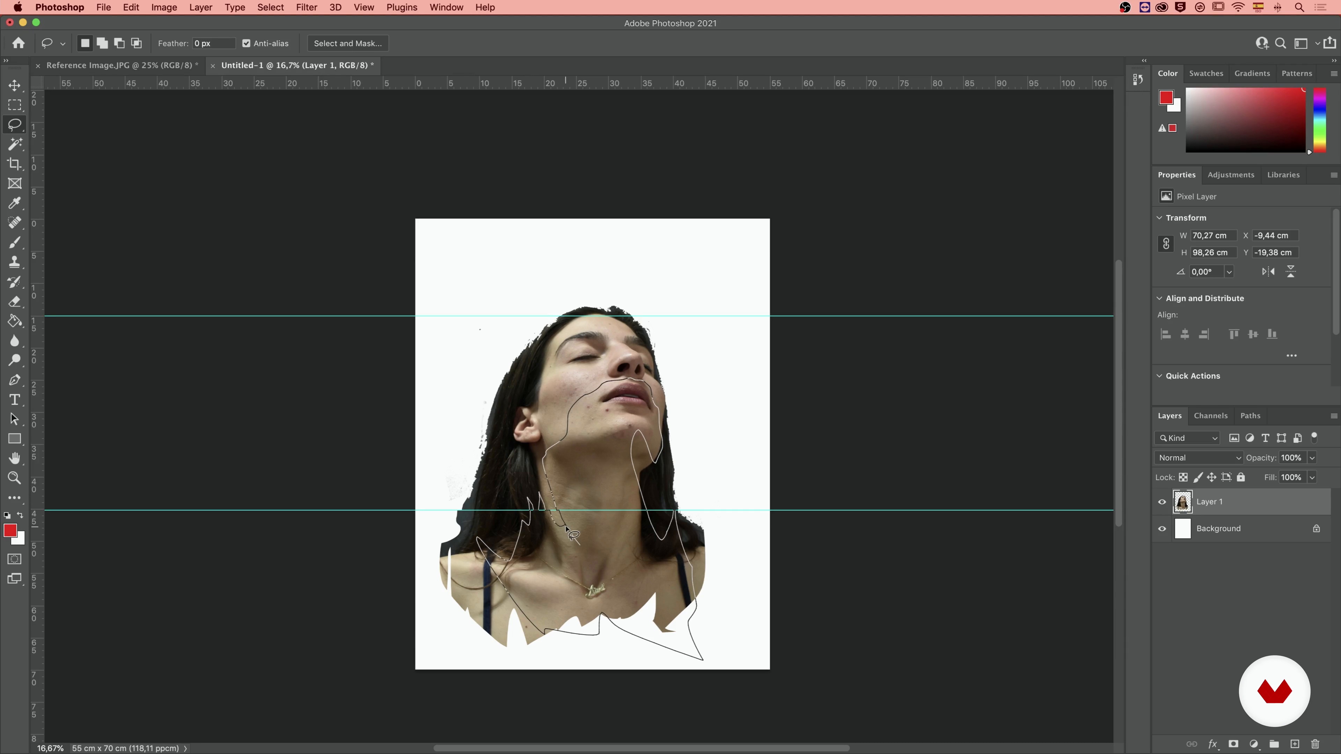Select the Paint Bucket tool
The width and height of the screenshot is (1341, 754).
[15, 321]
